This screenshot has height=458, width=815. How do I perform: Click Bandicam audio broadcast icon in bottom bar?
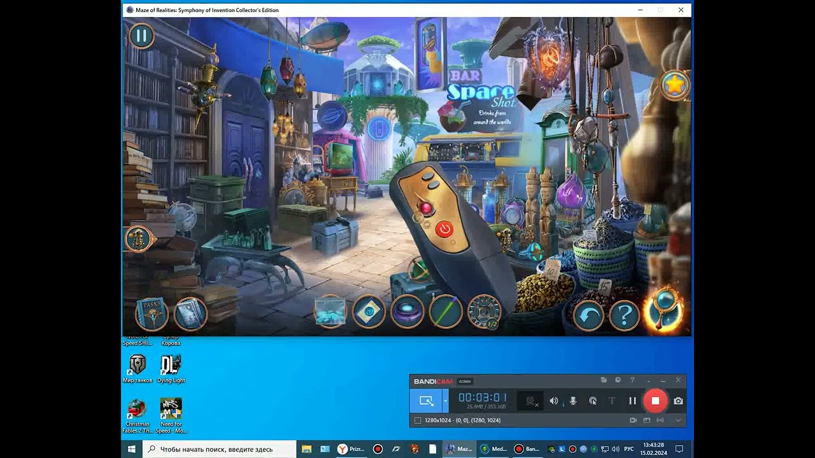[660, 420]
